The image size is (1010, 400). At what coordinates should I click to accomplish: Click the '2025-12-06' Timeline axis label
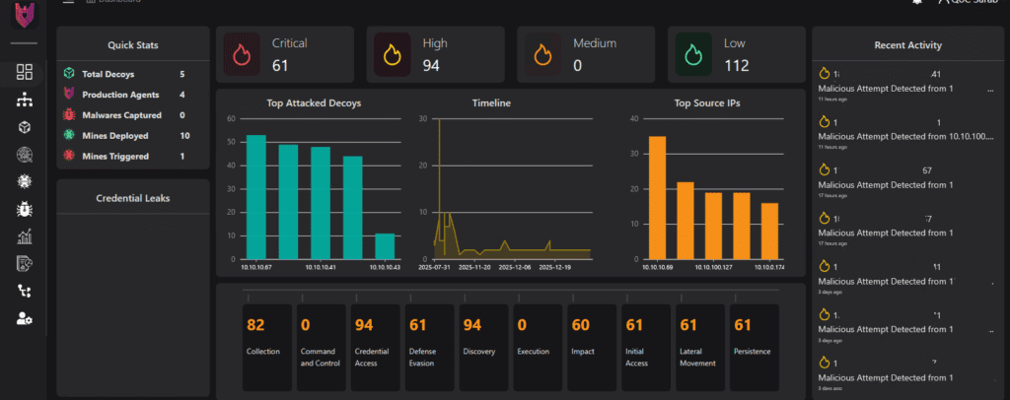(x=513, y=266)
